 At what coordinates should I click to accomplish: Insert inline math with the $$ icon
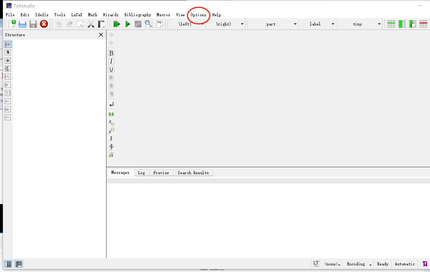pos(111,114)
